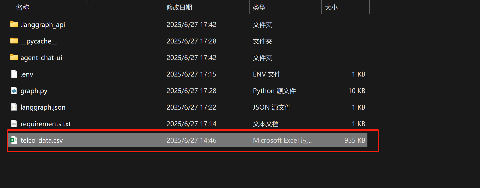Click the langgraph.json file icon
Viewport: 480px width, 188px height.
tap(14, 107)
